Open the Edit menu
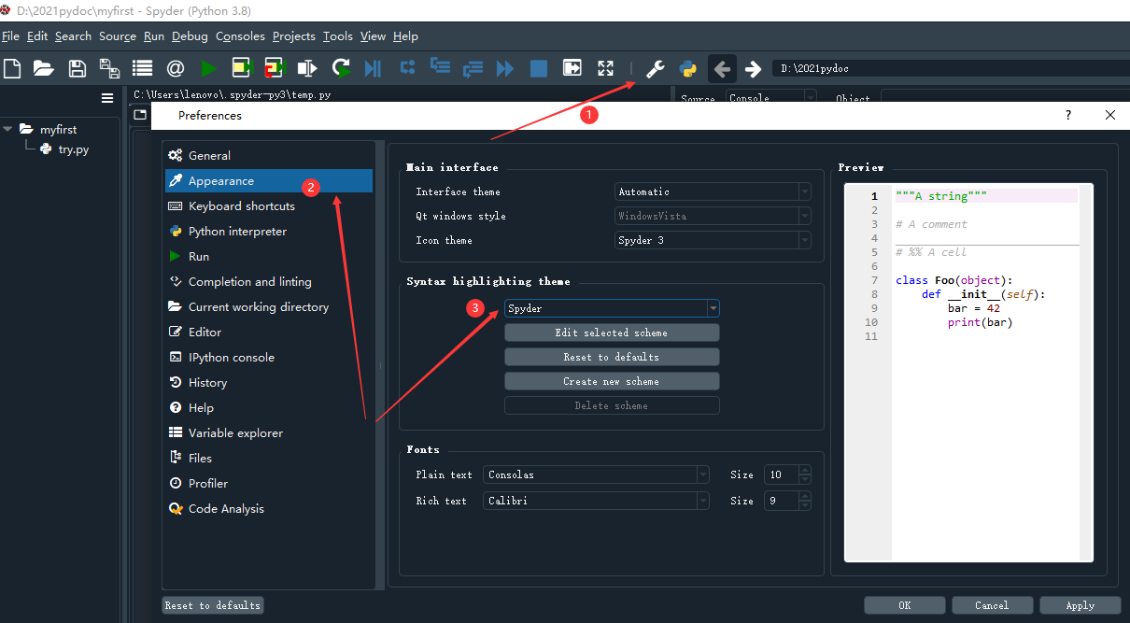Image resolution: width=1130 pixels, height=623 pixels. [37, 36]
